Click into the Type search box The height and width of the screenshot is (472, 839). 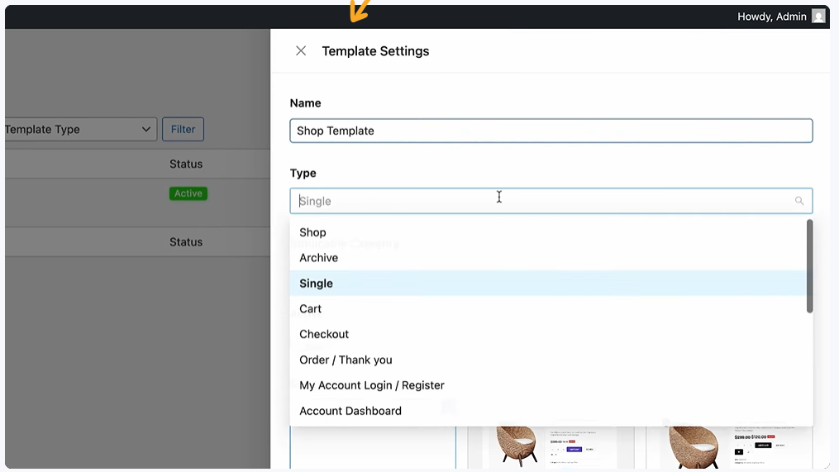click(537, 201)
